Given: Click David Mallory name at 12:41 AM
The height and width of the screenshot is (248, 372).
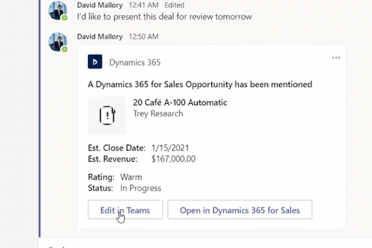Looking at the screenshot, I should point(100,5).
